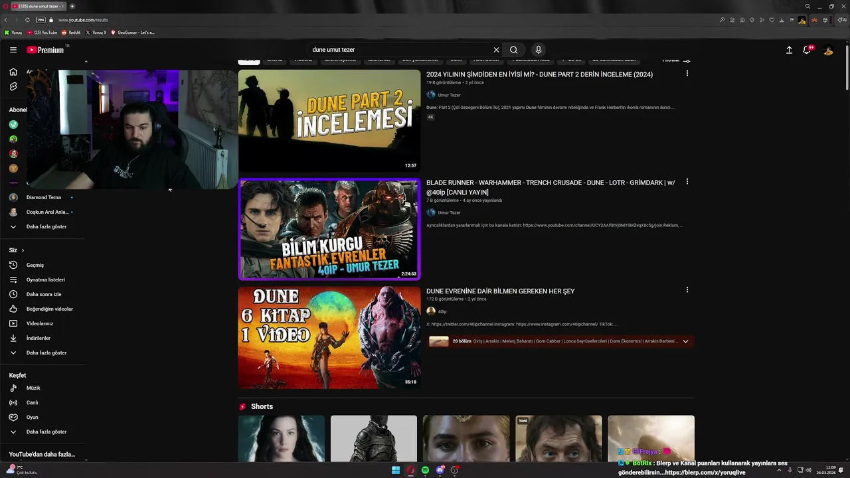Click the magnifier search button
Viewport: 850px width, 478px height.
514,50
